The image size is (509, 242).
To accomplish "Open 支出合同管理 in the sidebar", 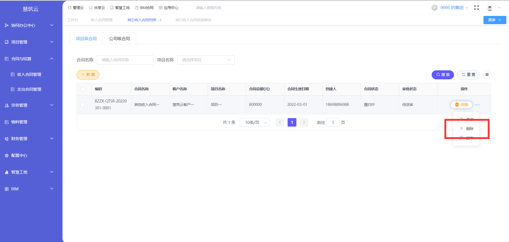I will click(x=26, y=89).
